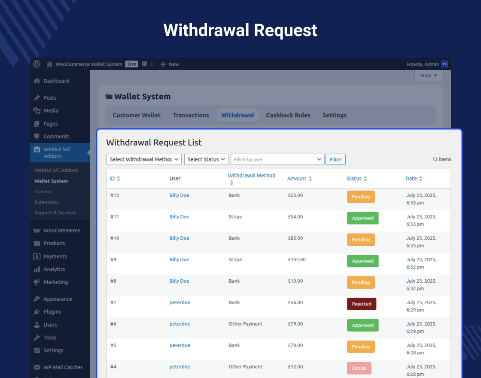This screenshot has width=481, height=378.
Task: Click the Filter button
Action: pyautogui.click(x=335, y=159)
